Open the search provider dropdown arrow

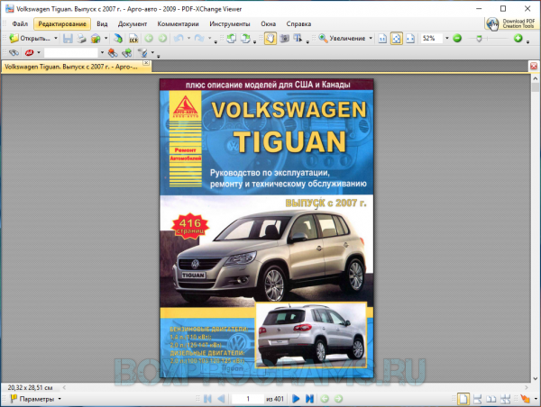pos(38,53)
